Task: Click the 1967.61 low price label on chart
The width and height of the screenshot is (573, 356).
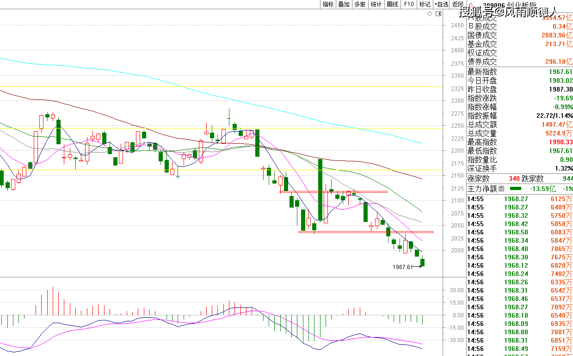Action: [402, 267]
